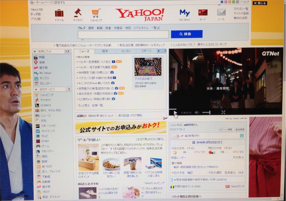Click the LOHACO icon in services list
Viewport: 286px width, 201px height.
point(37,105)
